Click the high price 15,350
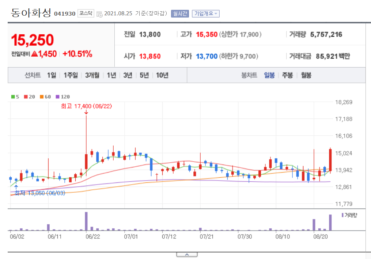 click(207, 34)
